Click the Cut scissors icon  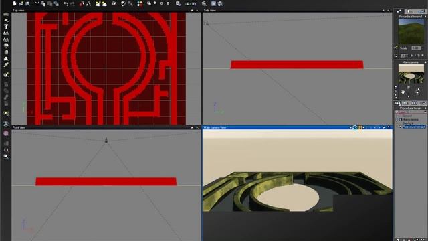[37, 3]
